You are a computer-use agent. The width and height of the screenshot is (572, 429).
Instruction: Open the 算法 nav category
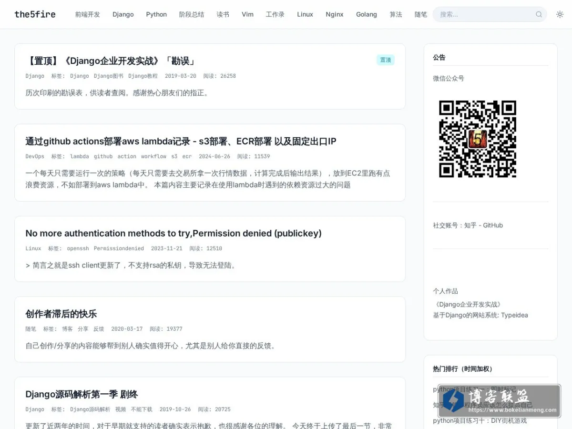point(396,14)
